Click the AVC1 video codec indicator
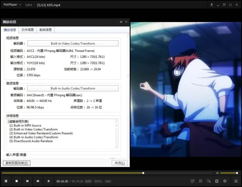The width and height of the screenshot is (242, 187). (x=98, y=181)
